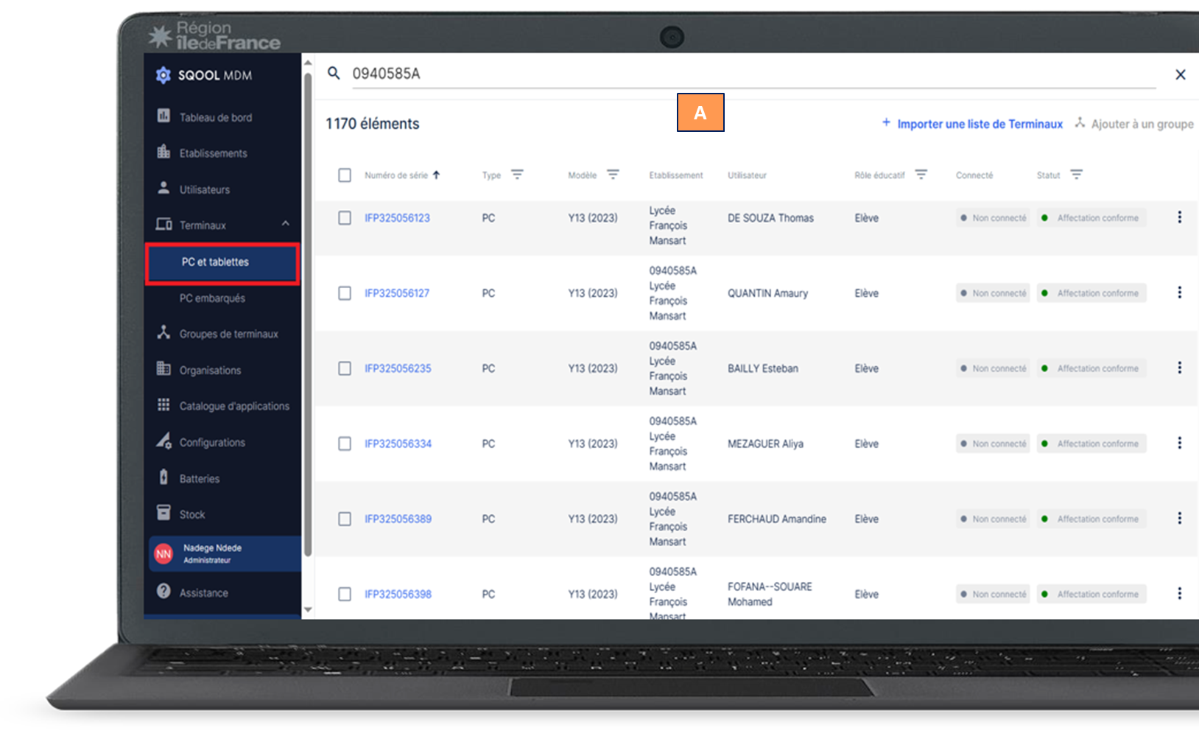Click the Utilisateur column header
This screenshot has height=739, width=1199.
tap(747, 175)
